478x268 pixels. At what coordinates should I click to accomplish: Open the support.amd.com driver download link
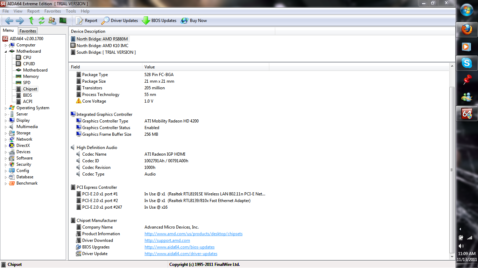167,240
